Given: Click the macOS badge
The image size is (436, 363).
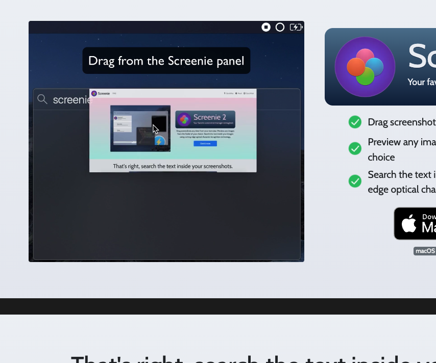Looking at the screenshot, I should point(425,251).
